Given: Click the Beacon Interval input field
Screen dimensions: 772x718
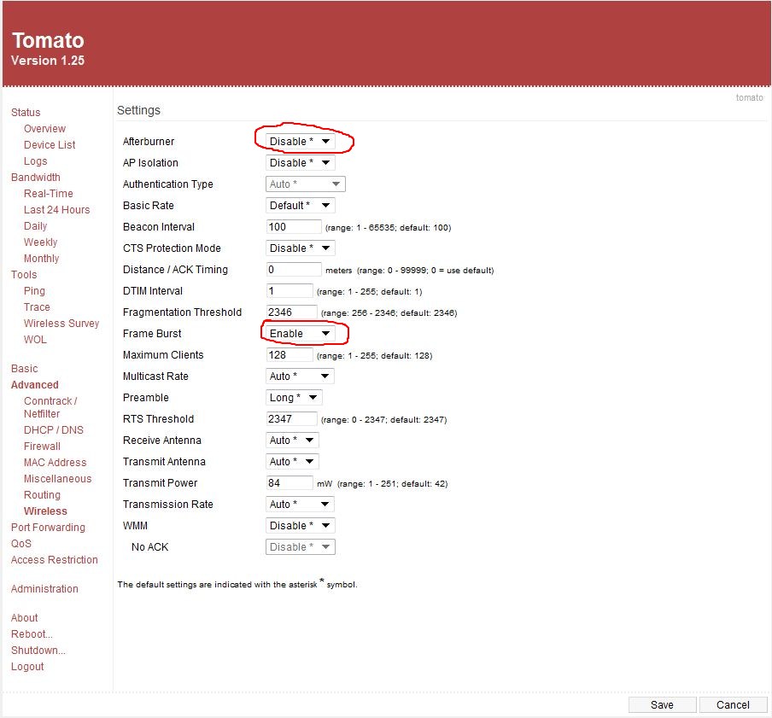Looking at the screenshot, I should (294, 227).
